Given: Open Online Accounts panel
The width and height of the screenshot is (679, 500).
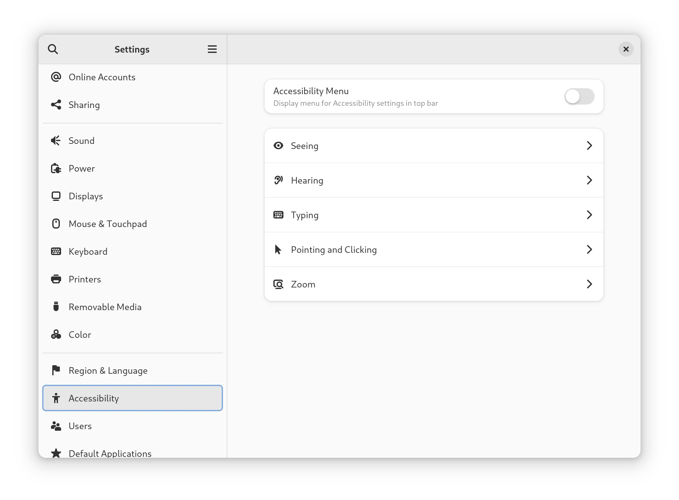Looking at the screenshot, I should 102,77.
